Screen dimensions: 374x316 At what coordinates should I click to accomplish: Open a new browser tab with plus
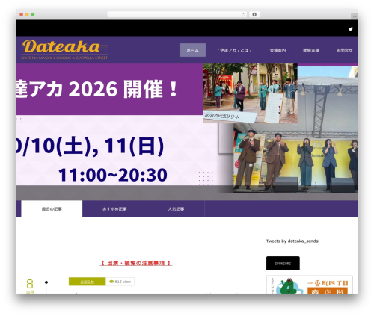pyautogui.click(x=355, y=16)
